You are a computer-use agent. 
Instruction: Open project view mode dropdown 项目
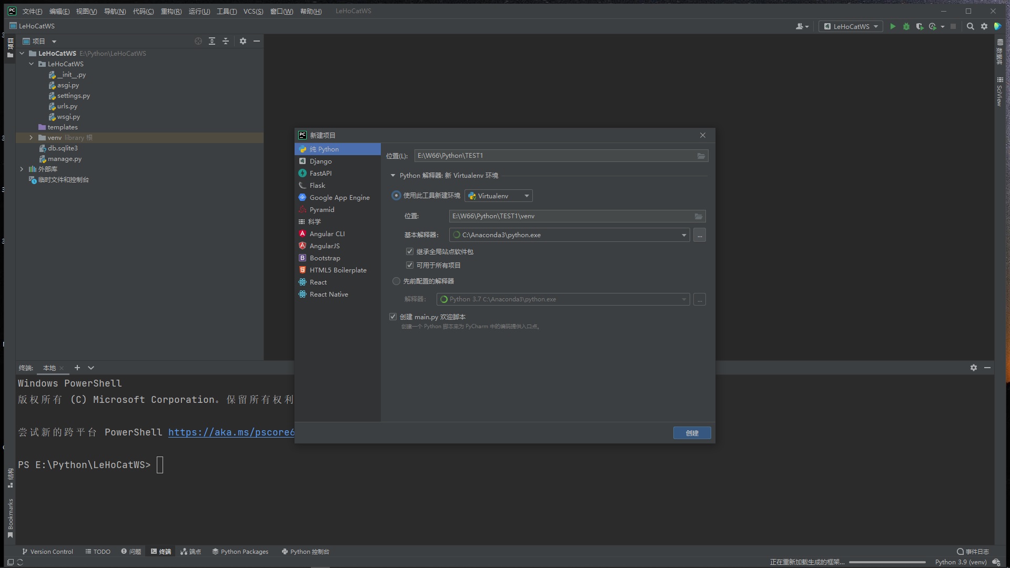(39, 41)
